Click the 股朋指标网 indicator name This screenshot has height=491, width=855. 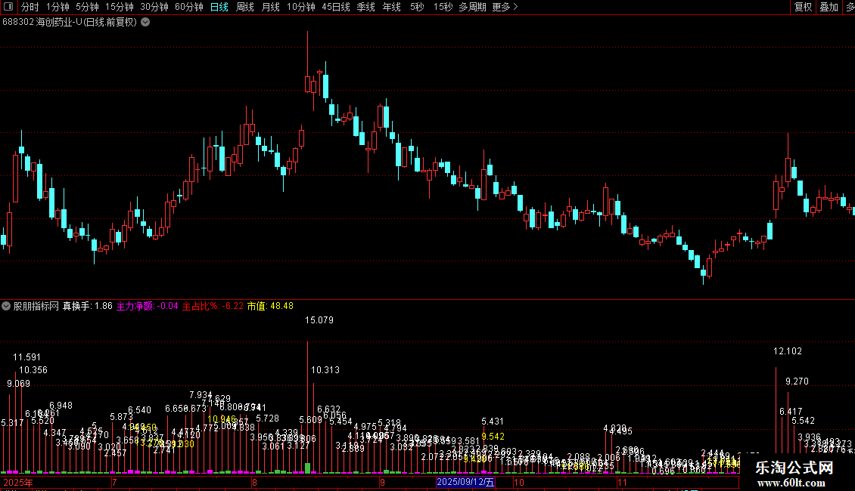coord(36,306)
